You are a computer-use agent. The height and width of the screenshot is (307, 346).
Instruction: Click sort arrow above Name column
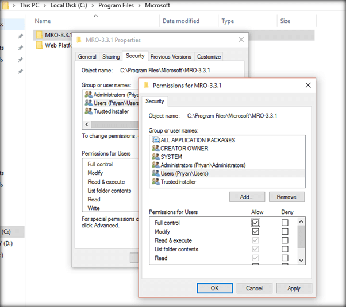(x=96, y=16)
